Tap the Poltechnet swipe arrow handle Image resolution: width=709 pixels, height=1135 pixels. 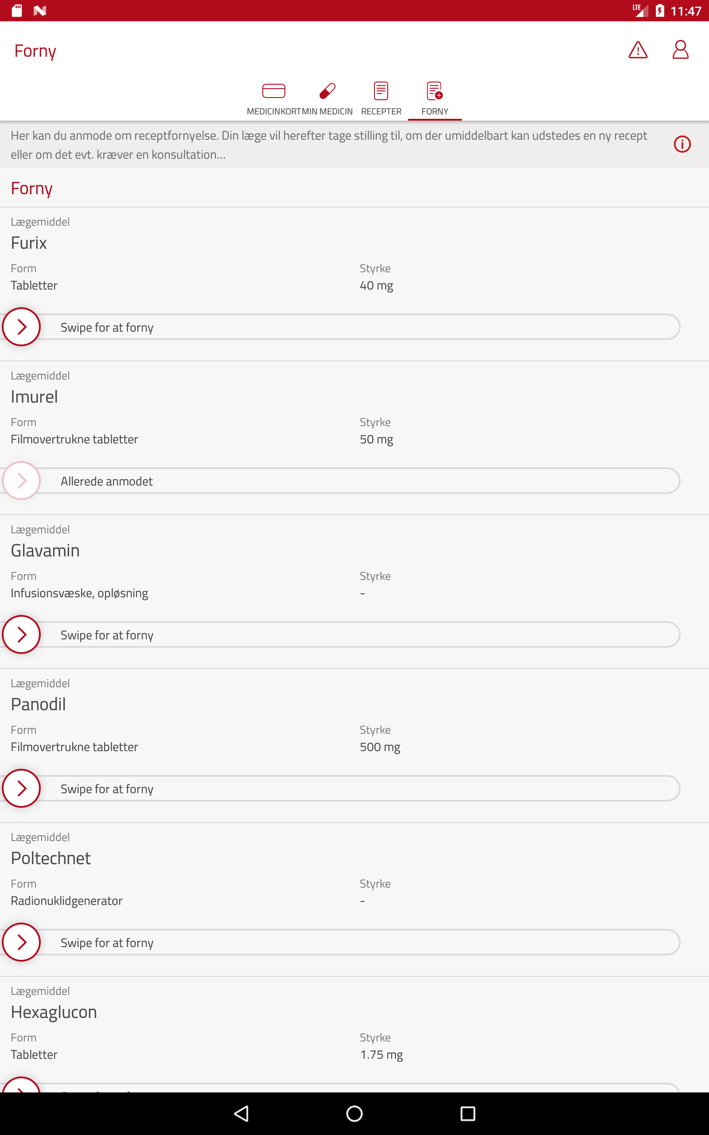click(21, 942)
